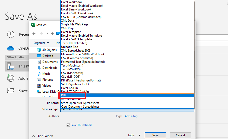Screen dimensions: 228x139
Task: Choose OpenDocument Spreadsheet type
Action: pos(127,106)
